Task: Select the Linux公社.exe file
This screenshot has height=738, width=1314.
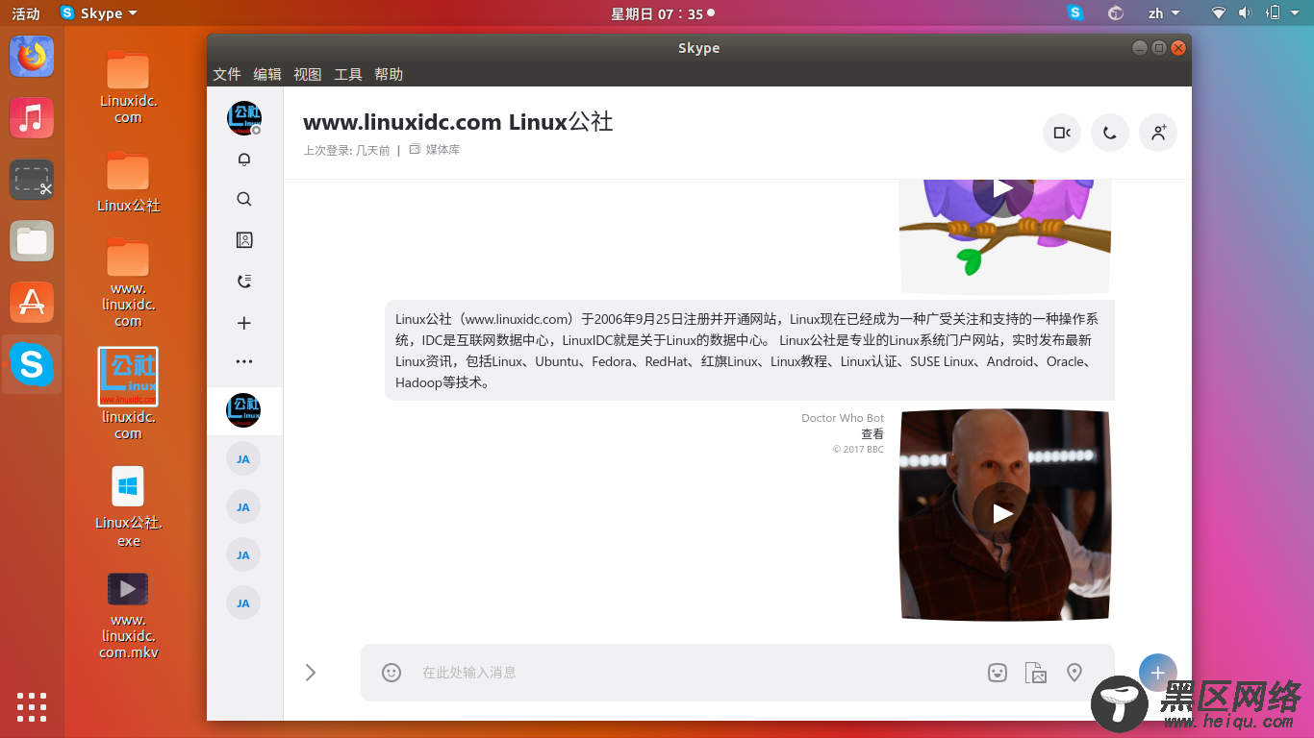Action: click(129, 506)
